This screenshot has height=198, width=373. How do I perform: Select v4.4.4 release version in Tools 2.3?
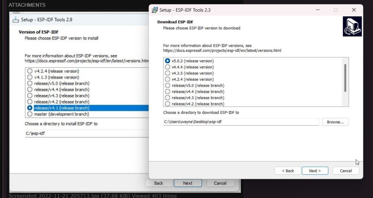(x=168, y=67)
